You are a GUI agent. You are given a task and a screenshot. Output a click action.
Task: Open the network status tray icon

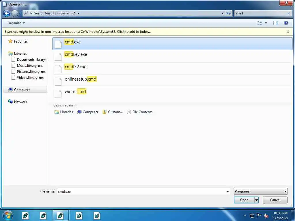tap(252, 216)
